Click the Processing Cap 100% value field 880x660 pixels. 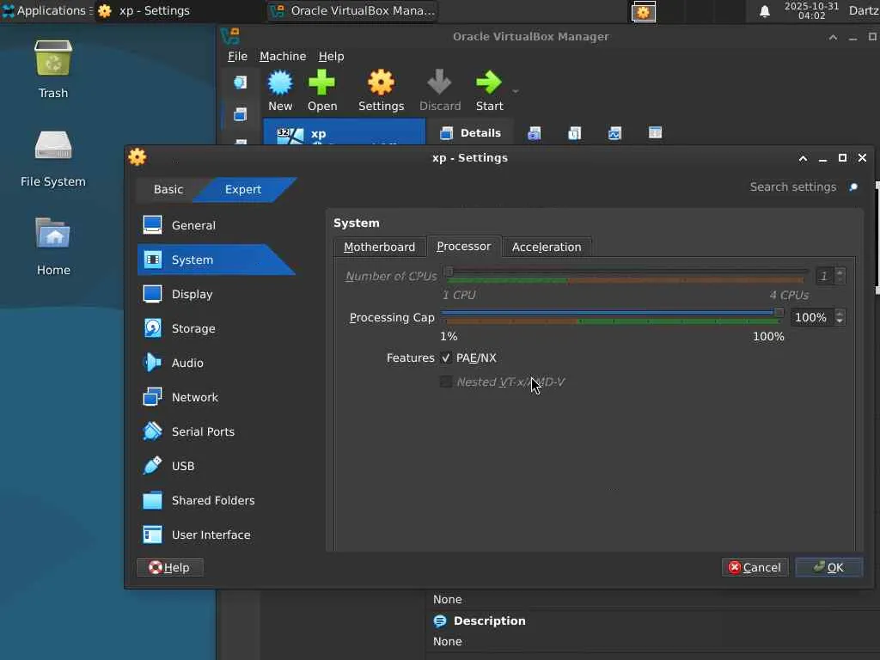coord(810,318)
